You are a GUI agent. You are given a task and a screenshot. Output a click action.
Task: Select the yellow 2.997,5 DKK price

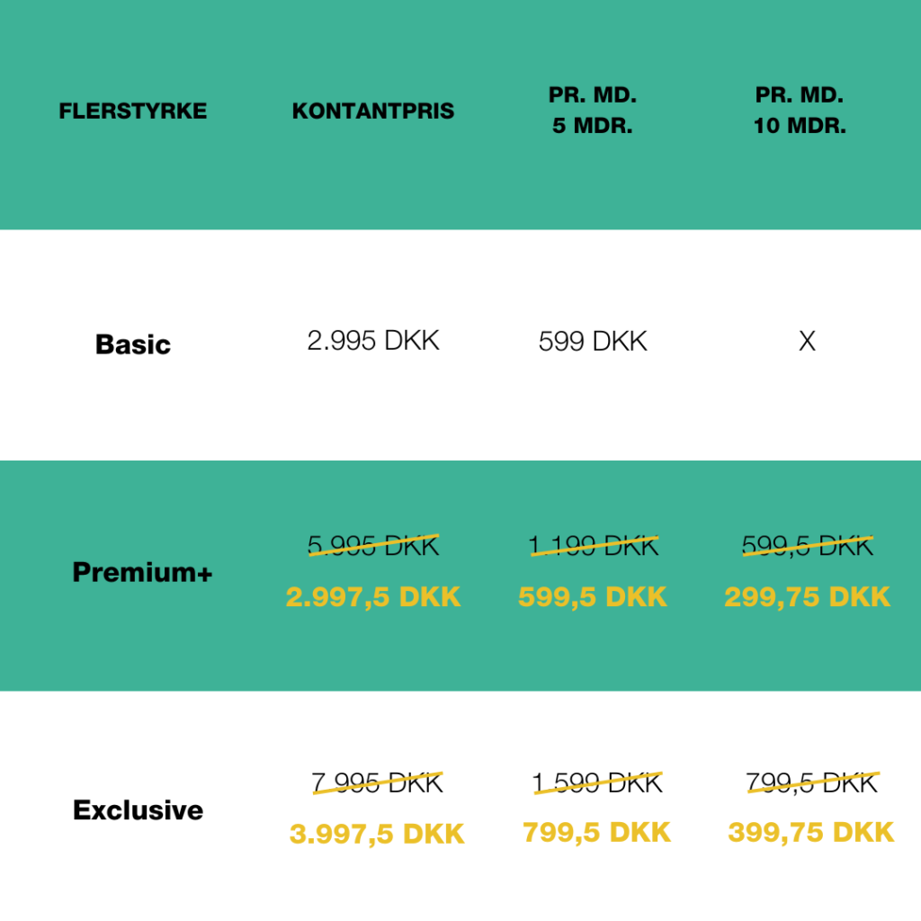(373, 597)
